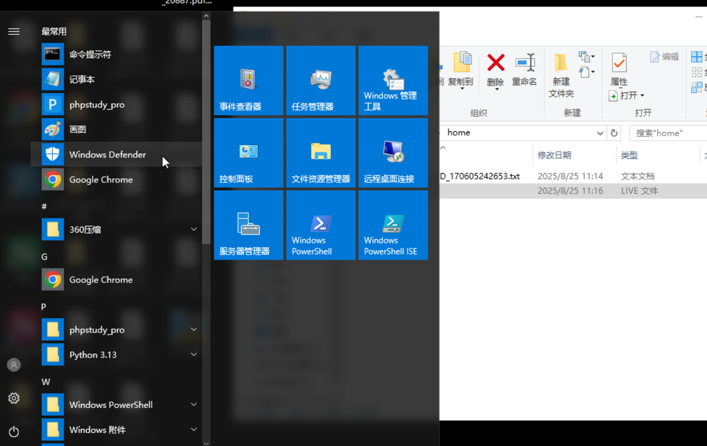Image resolution: width=707 pixels, height=446 pixels.
Task: Sort by 类型 column header
Action: (x=658, y=155)
